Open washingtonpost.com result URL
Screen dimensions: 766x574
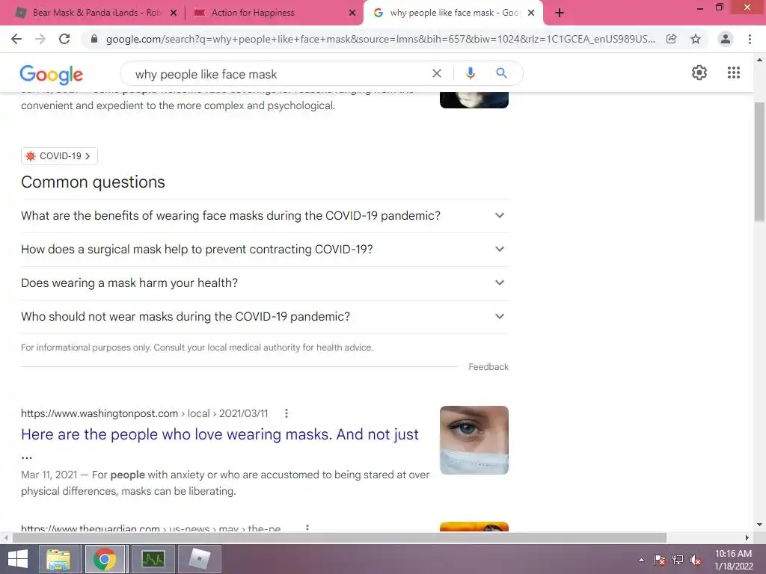144,413
